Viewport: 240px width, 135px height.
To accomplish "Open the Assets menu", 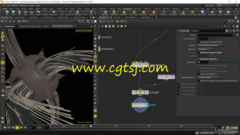I will pyautogui.click(x=31, y=5).
